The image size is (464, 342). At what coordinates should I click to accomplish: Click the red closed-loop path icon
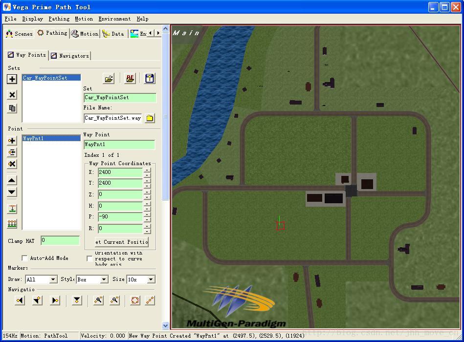[135, 300]
